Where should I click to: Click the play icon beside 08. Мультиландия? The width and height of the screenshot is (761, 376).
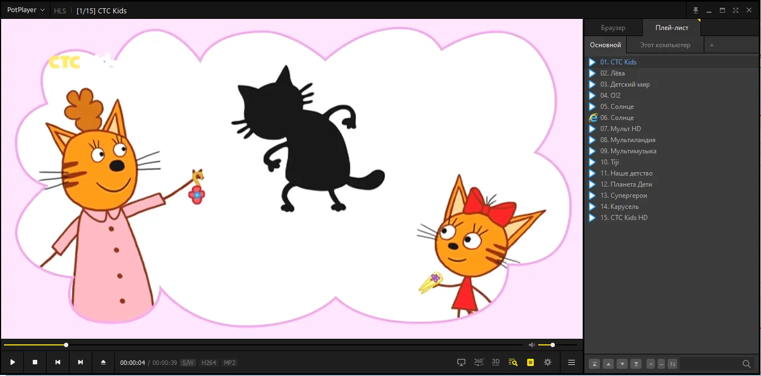[592, 140]
